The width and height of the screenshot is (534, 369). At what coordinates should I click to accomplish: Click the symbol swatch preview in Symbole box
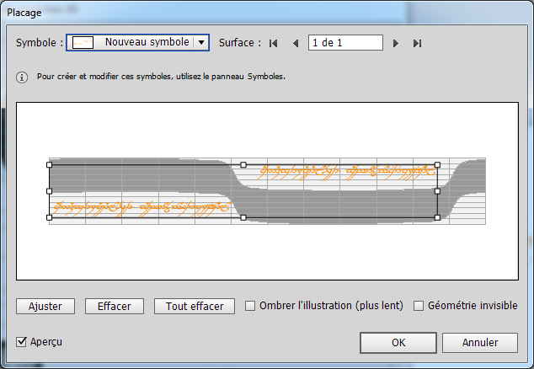[x=83, y=42]
